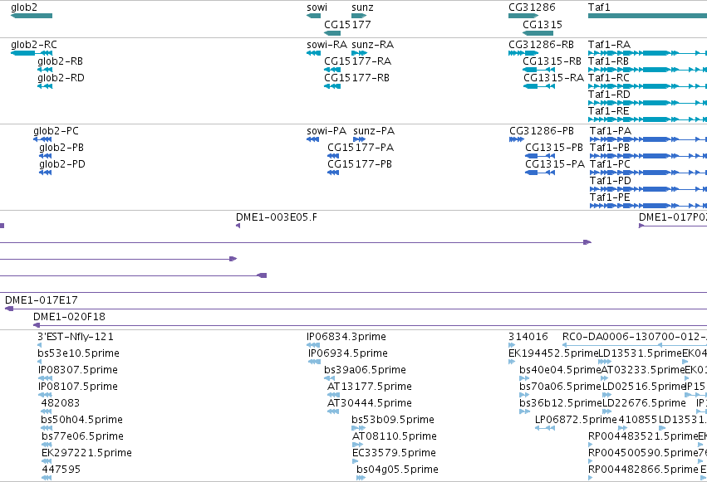Screen dimensions: 707x482
Task: Select the 3'EST-Nfly-121 EST label
Action: pos(76,337)
